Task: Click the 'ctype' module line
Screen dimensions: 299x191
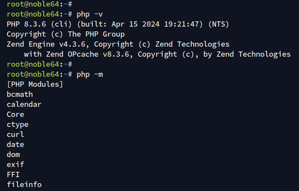Action: tap(17, 124)
